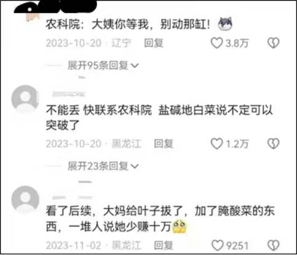Expand 展开95条回复 replies

point(103,65)
